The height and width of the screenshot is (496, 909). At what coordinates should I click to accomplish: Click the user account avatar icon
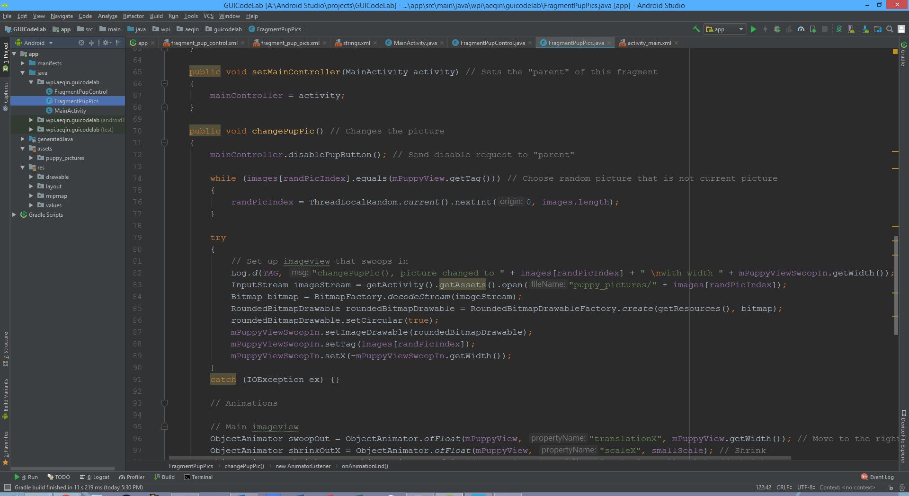[x=902, y=29]
